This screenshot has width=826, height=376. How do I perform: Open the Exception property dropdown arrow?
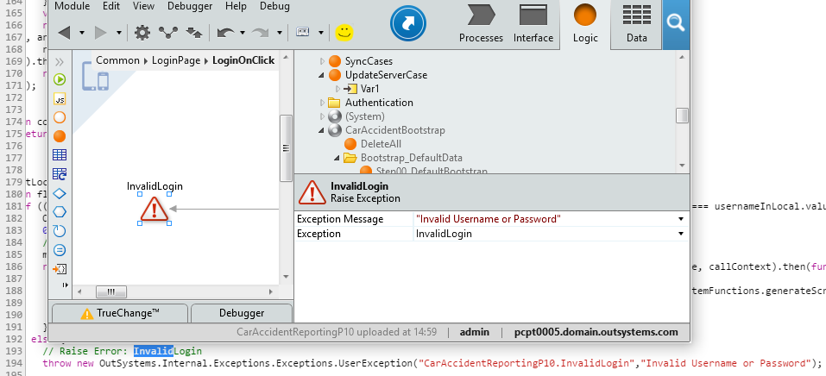click(x=681, y=234)
